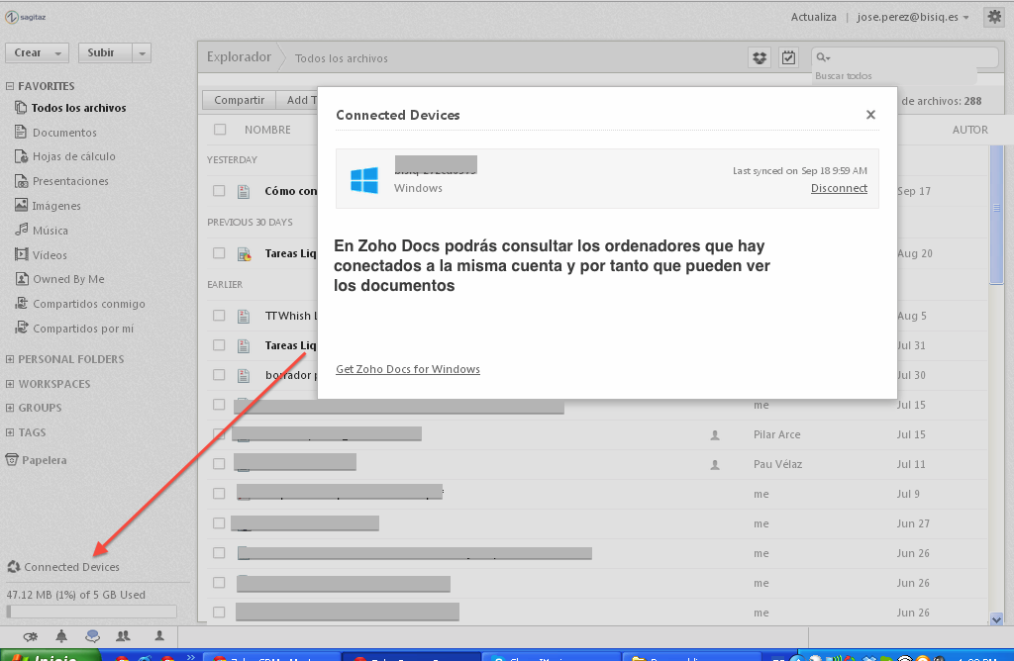Screen dimensions: 1014x661
Task: Open the settings gear icon
Action: 992,17
